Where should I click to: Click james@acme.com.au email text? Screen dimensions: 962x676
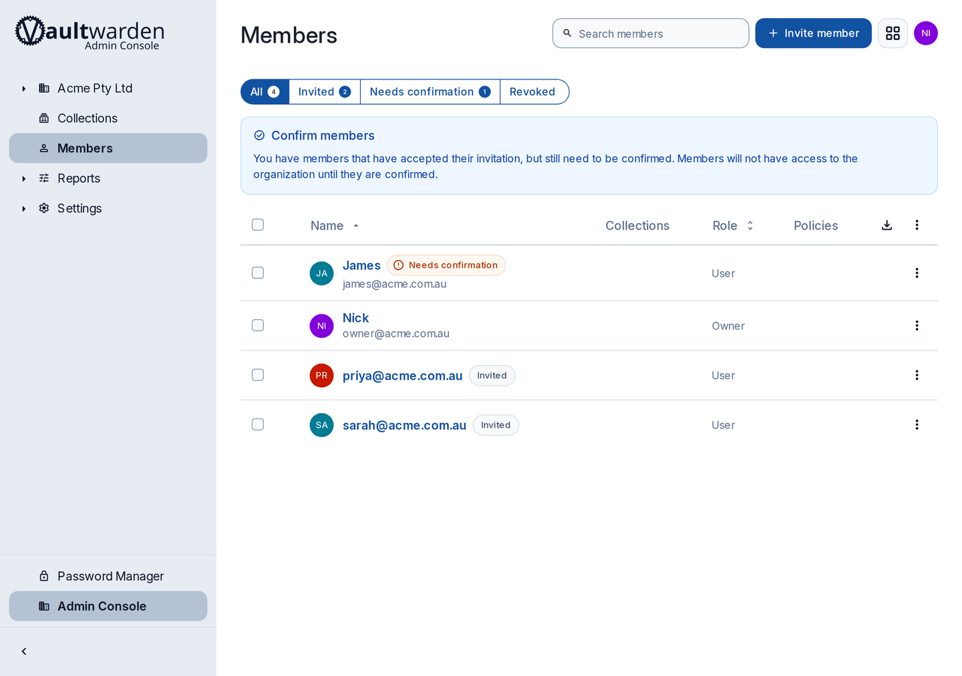(x=394, y=284)
